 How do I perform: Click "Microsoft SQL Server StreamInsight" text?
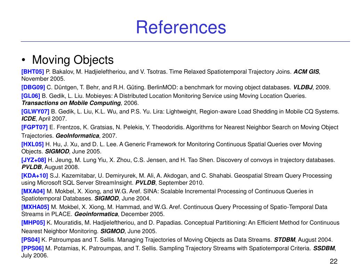pos(86,183)
